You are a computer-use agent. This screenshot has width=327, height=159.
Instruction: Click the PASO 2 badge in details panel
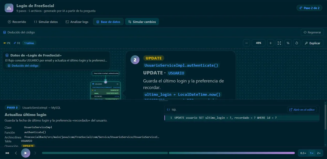point(12,107)
